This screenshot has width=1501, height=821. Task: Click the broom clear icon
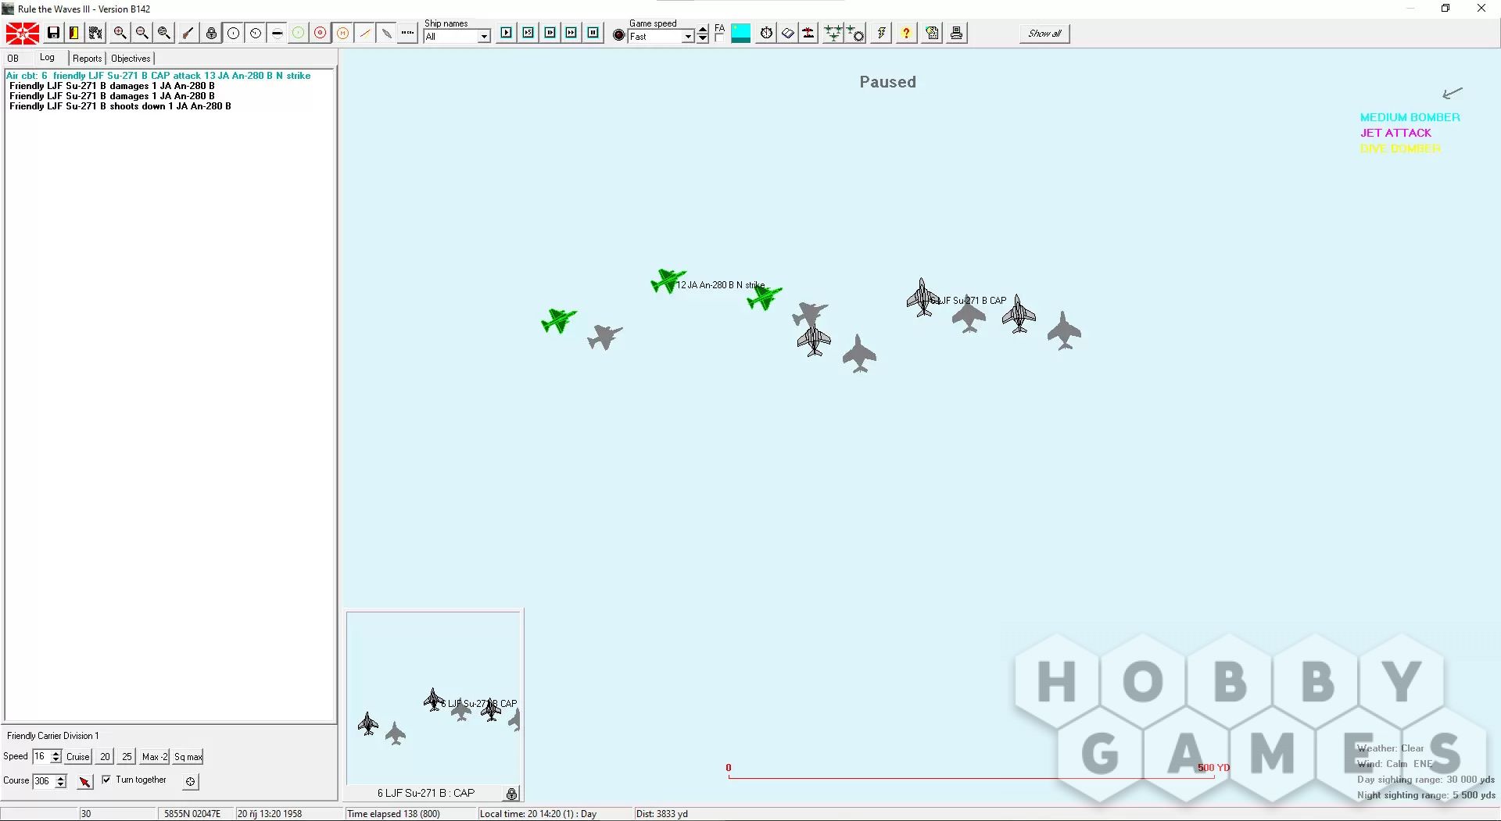(x=188, y=34)
